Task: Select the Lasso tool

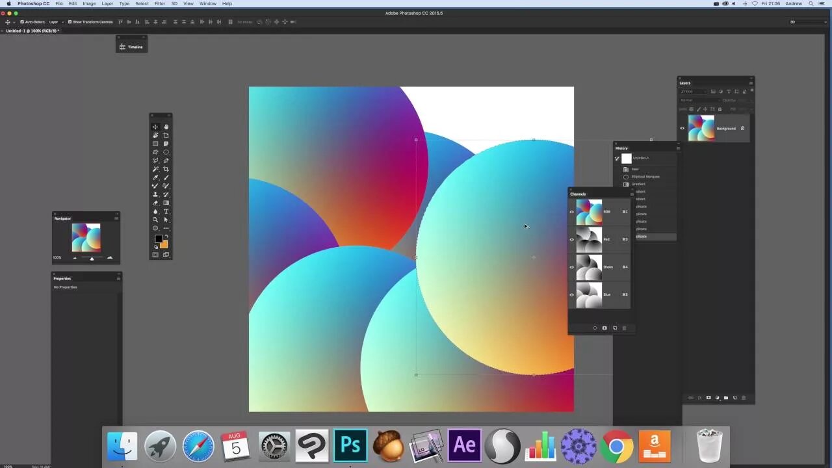Action: click(155, 151)
